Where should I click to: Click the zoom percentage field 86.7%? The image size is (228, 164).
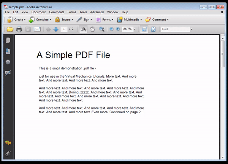[x=128, y=29]
